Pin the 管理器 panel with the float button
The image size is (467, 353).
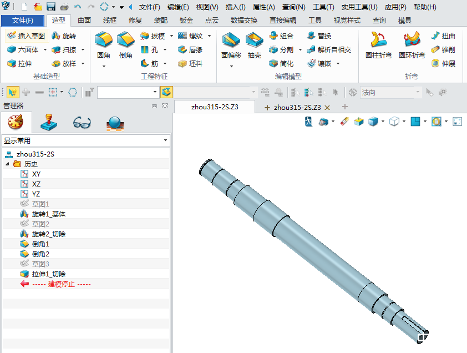click(x=155, y=105)
